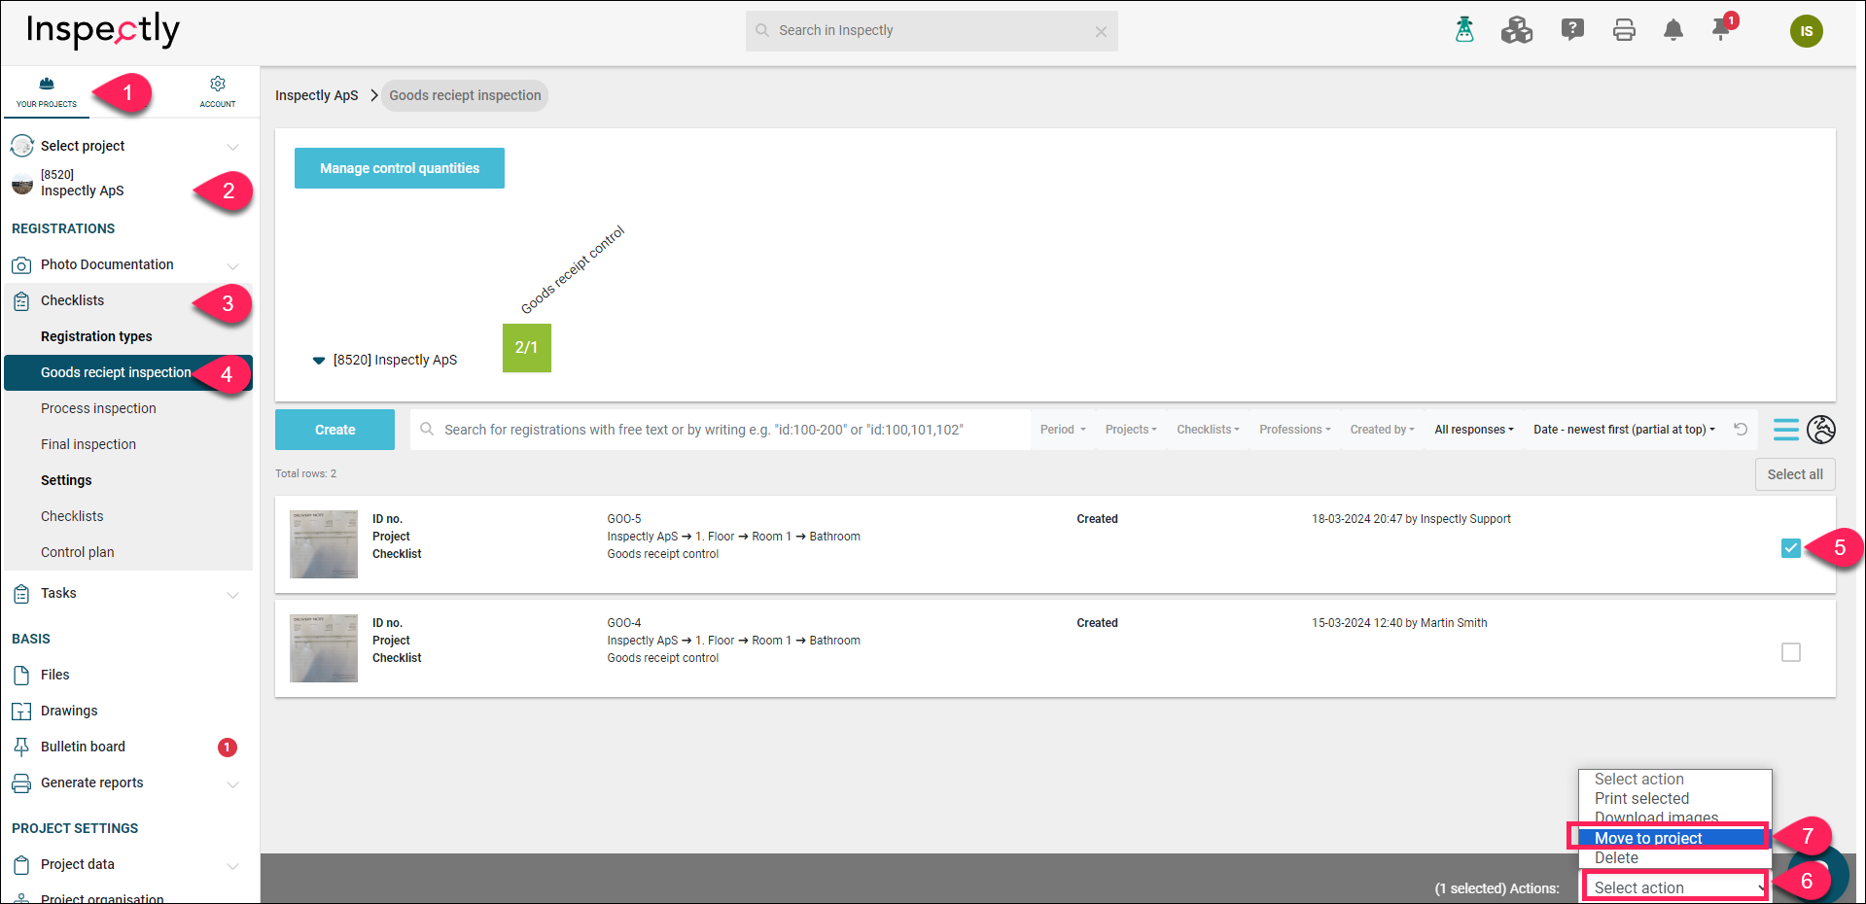Focus the Search in Inspectly field
The width and height of the screenshot is (1866, 904).
(x=932, y=31)
